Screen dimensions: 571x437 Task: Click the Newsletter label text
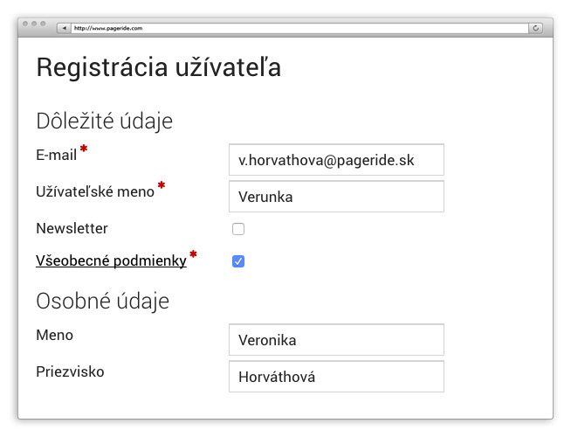[72, 228]
